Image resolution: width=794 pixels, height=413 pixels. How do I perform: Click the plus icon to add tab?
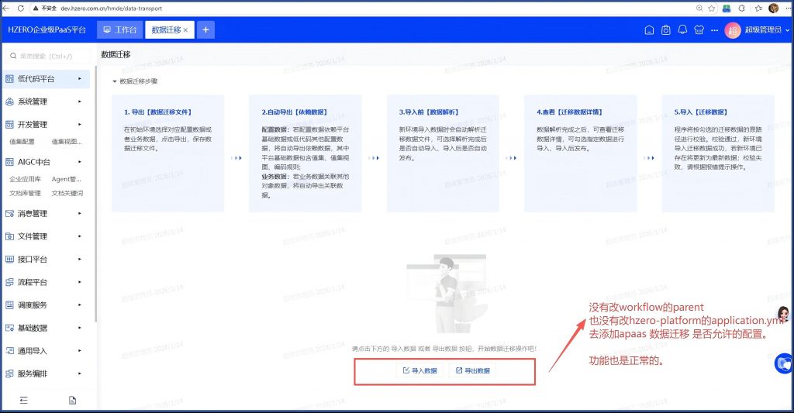click(205, 30)
